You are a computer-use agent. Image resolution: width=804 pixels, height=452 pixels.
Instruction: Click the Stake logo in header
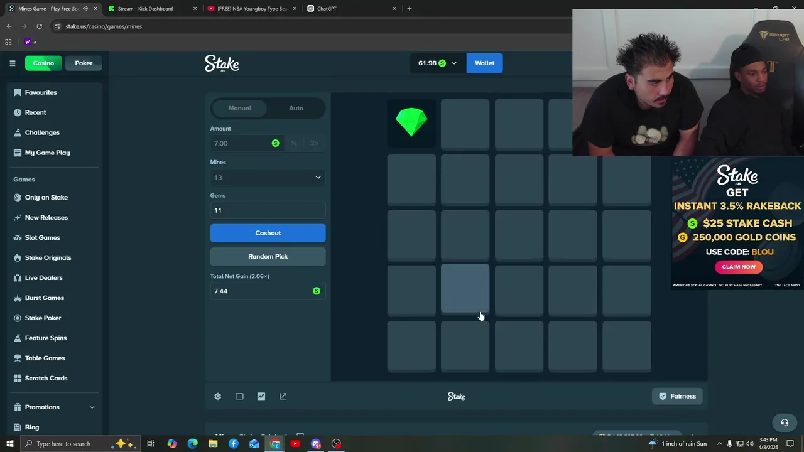pyautogui.click(x=222, y=63)
